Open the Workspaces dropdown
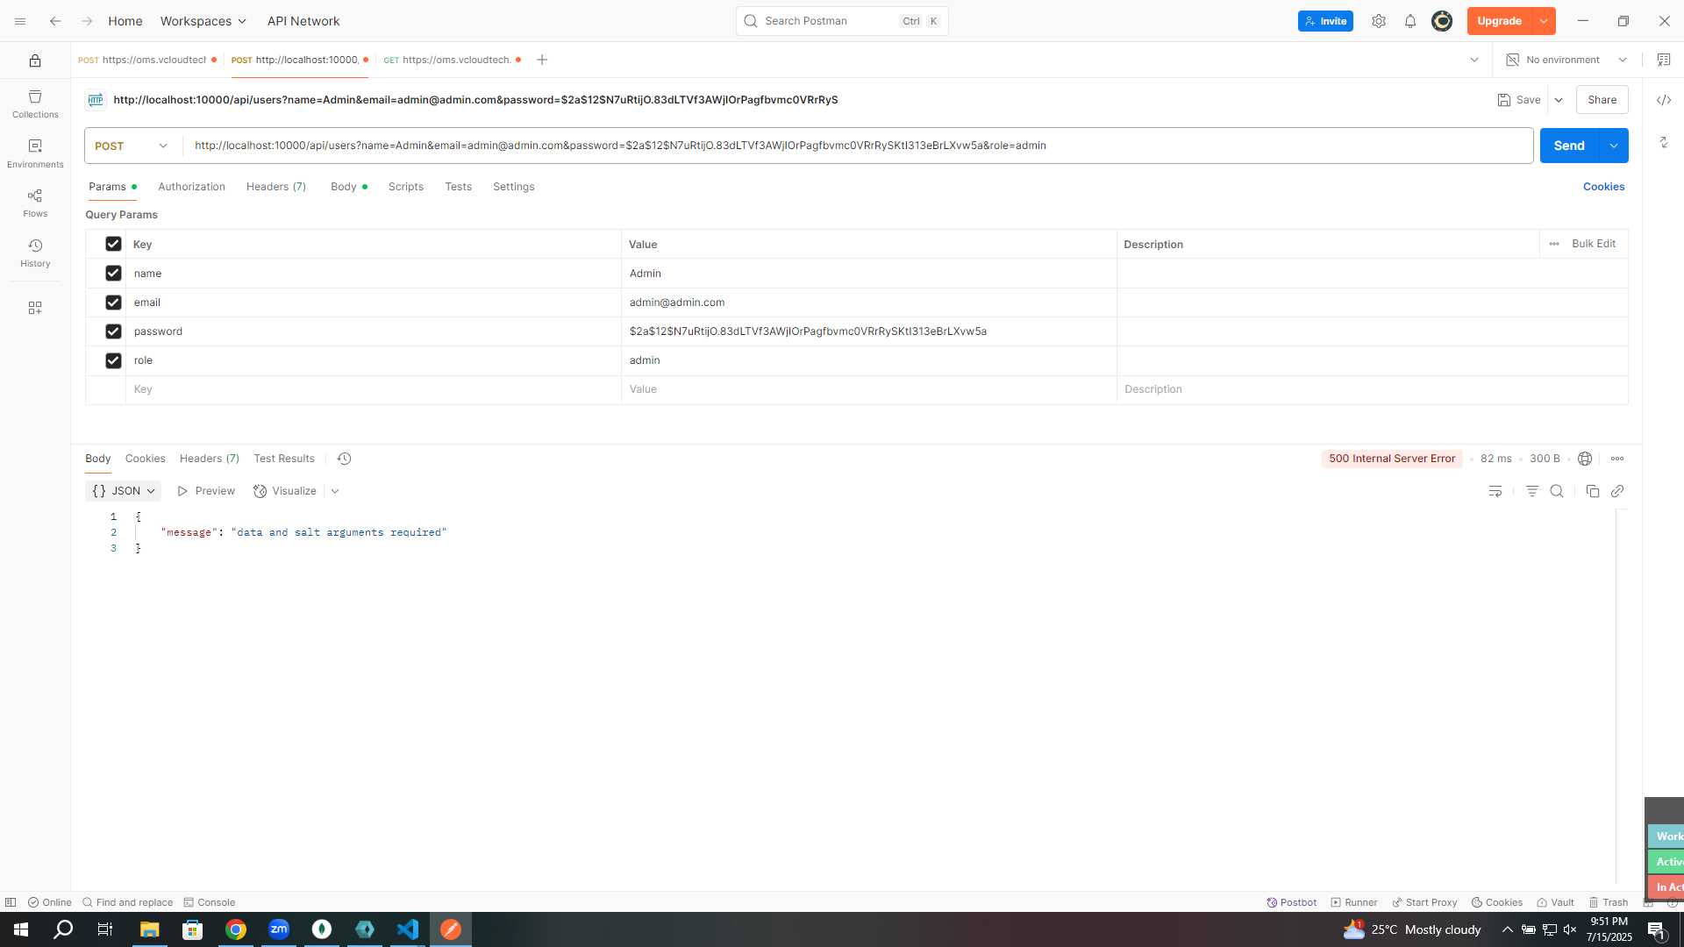This screenshot has width=1684, height=947. 203,21
